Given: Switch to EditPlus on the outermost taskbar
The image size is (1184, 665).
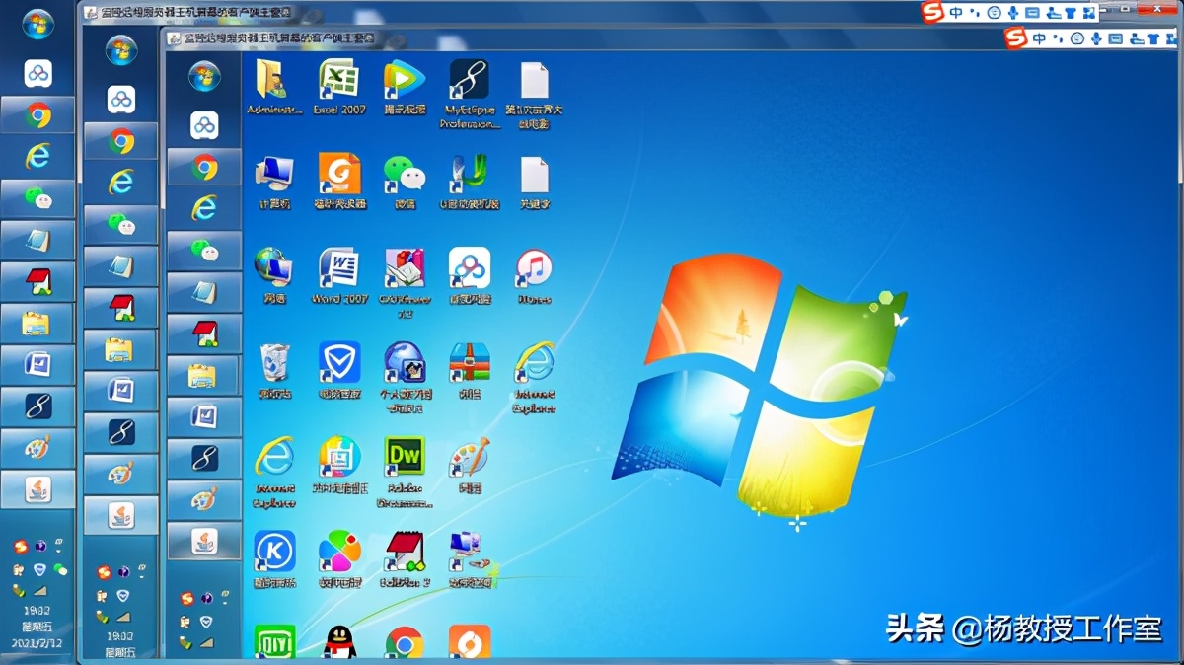Looking at the screenshot, I should click(x=37, y=281).
